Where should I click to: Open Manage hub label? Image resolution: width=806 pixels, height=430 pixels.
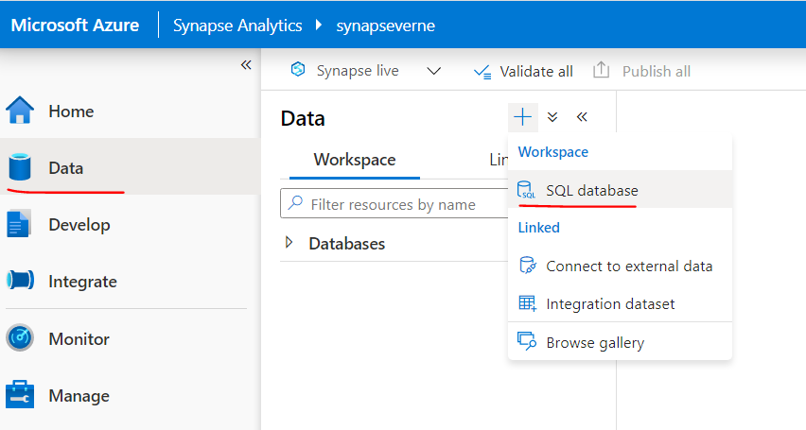click(x=79, y=396)
